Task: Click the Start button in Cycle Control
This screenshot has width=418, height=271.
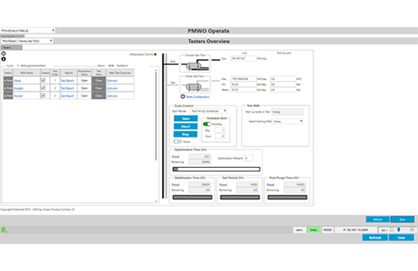Action: tap(186, 118)
